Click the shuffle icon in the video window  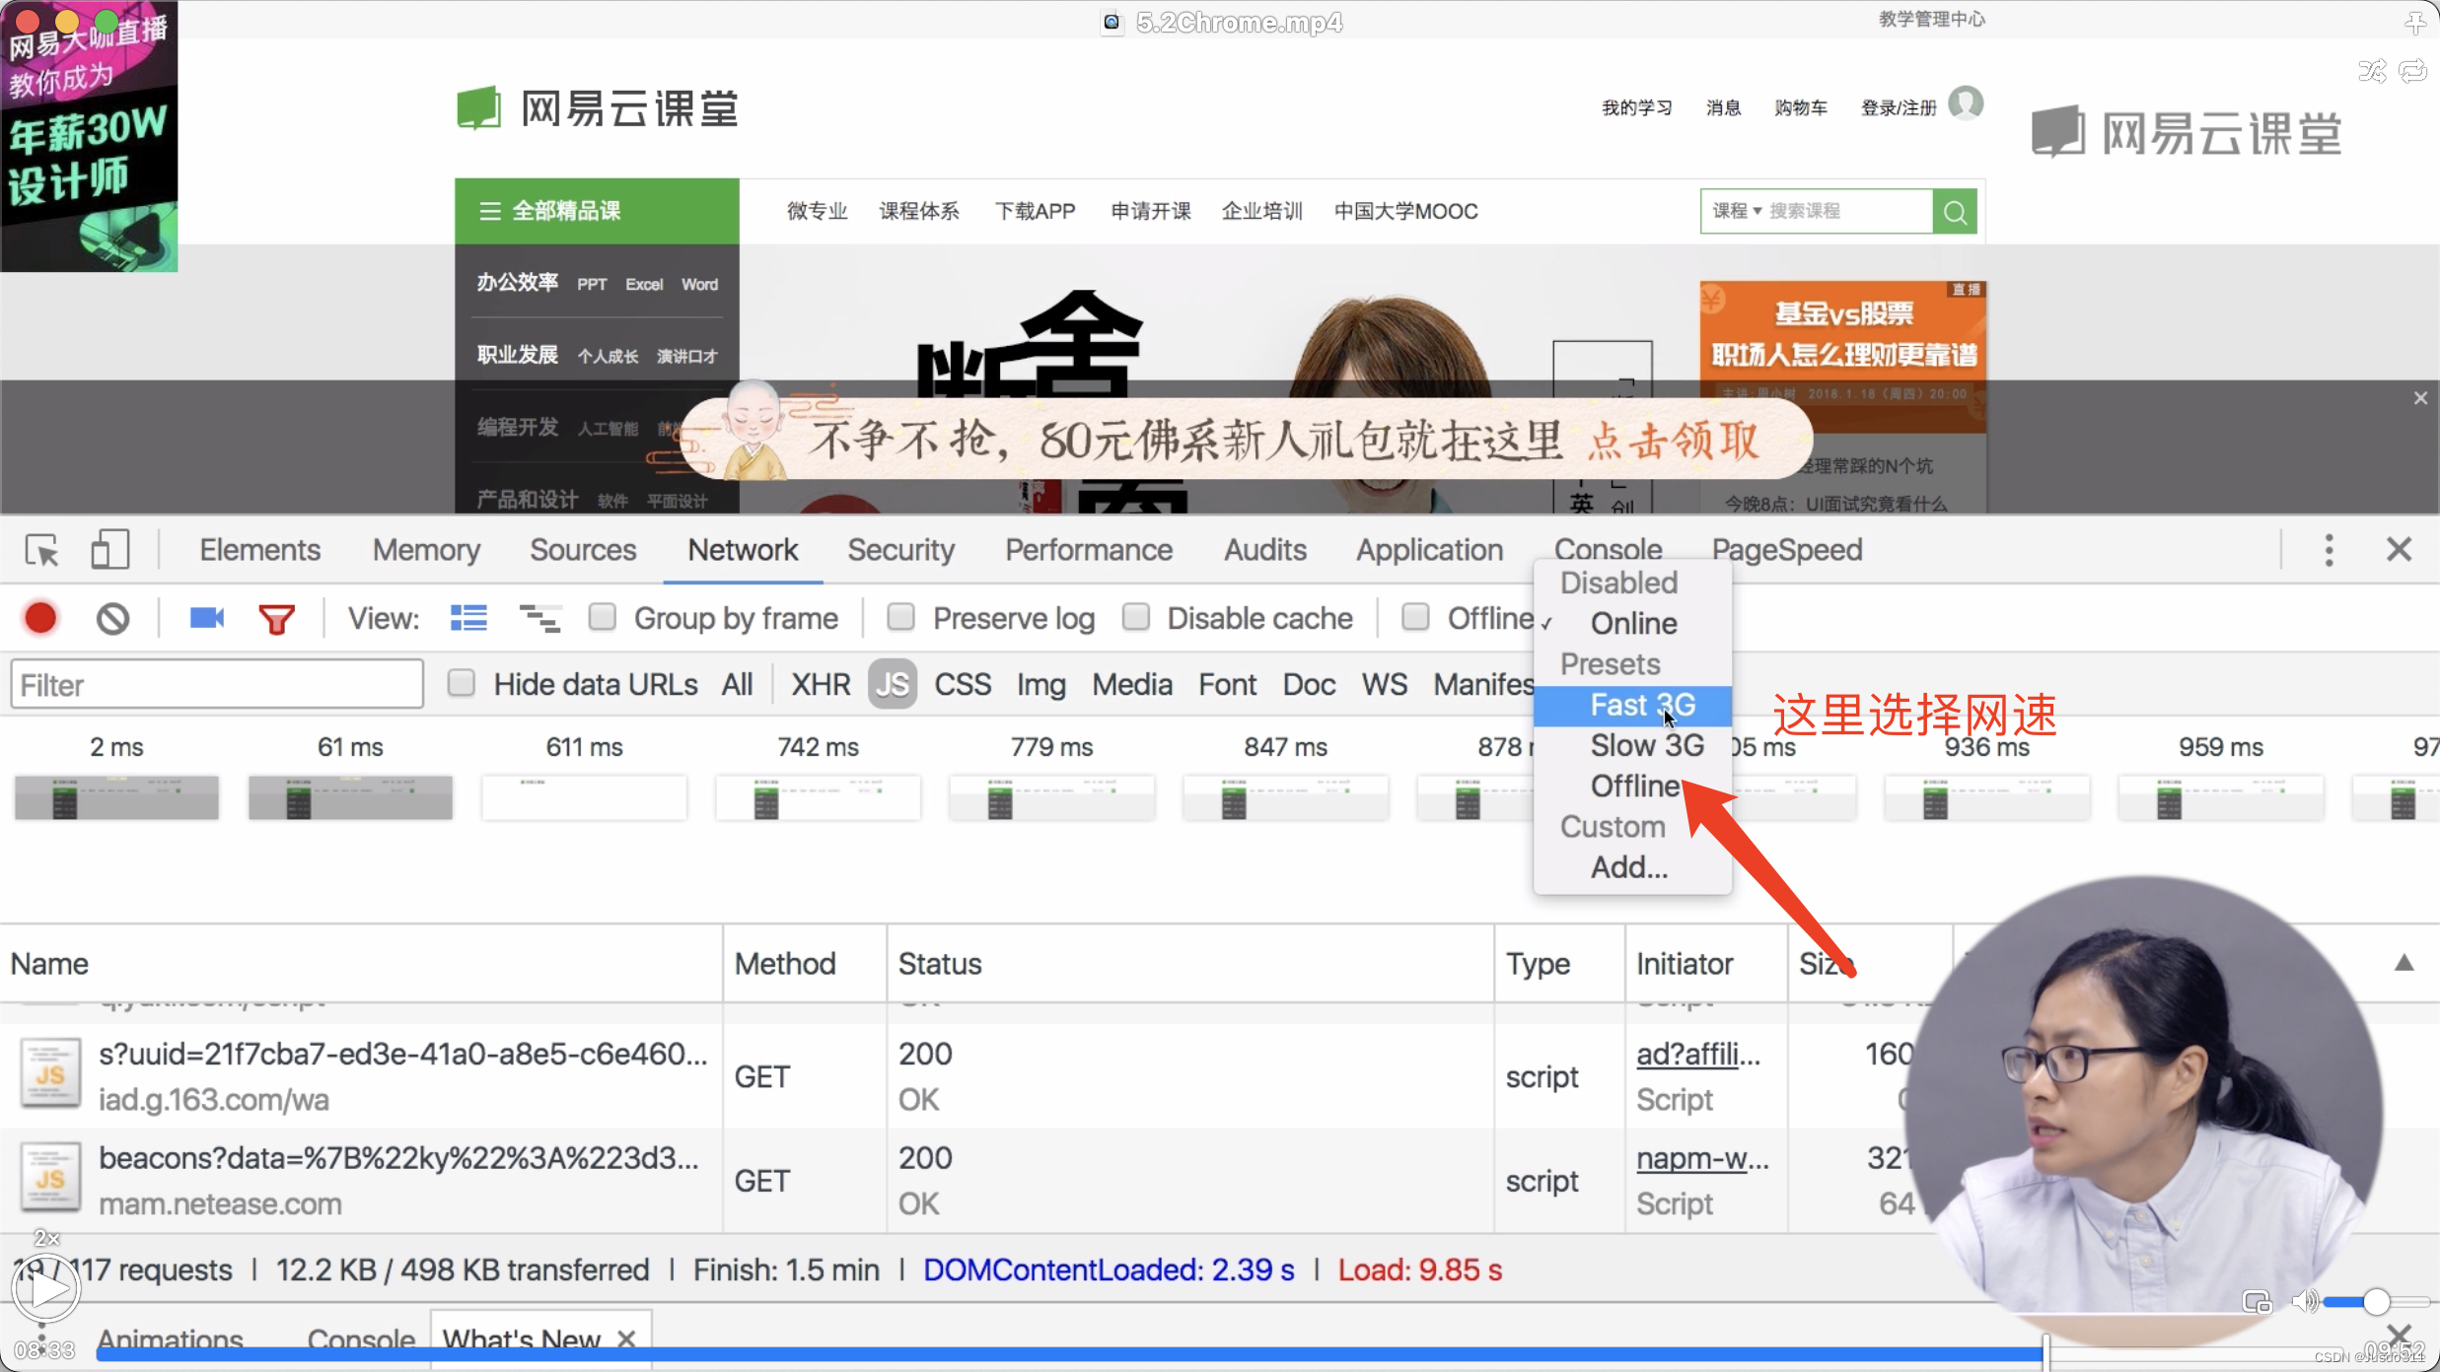coord(2372,71)
